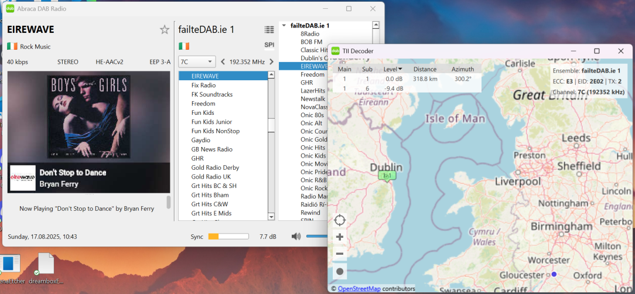
Task: Select Fun Kids Junior service
Action: point(223,121)
